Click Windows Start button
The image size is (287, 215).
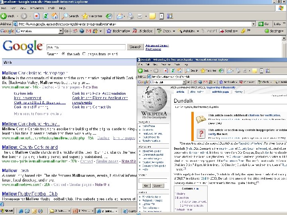tap(7, 211)
